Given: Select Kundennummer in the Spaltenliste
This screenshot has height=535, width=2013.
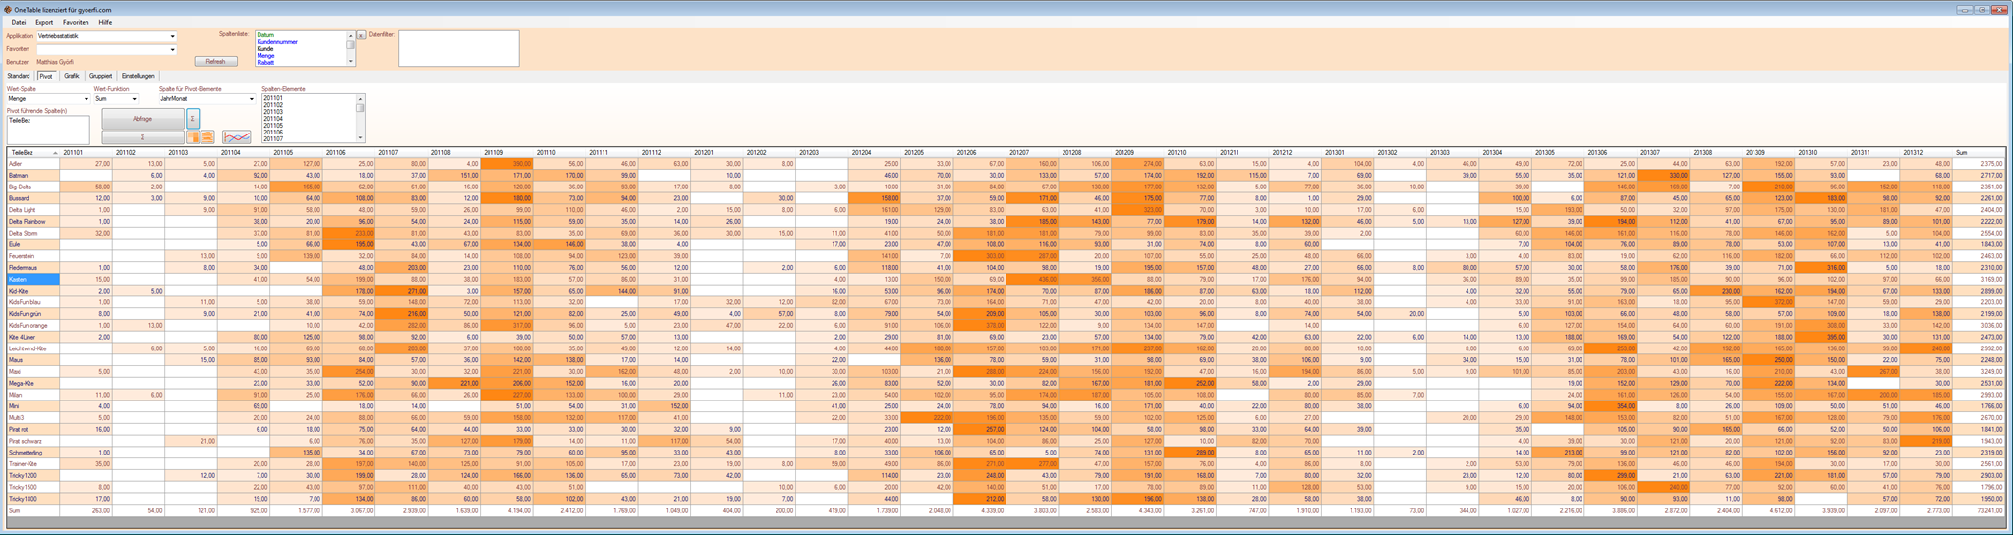Looking at the screenshot, I should (277, 42).
